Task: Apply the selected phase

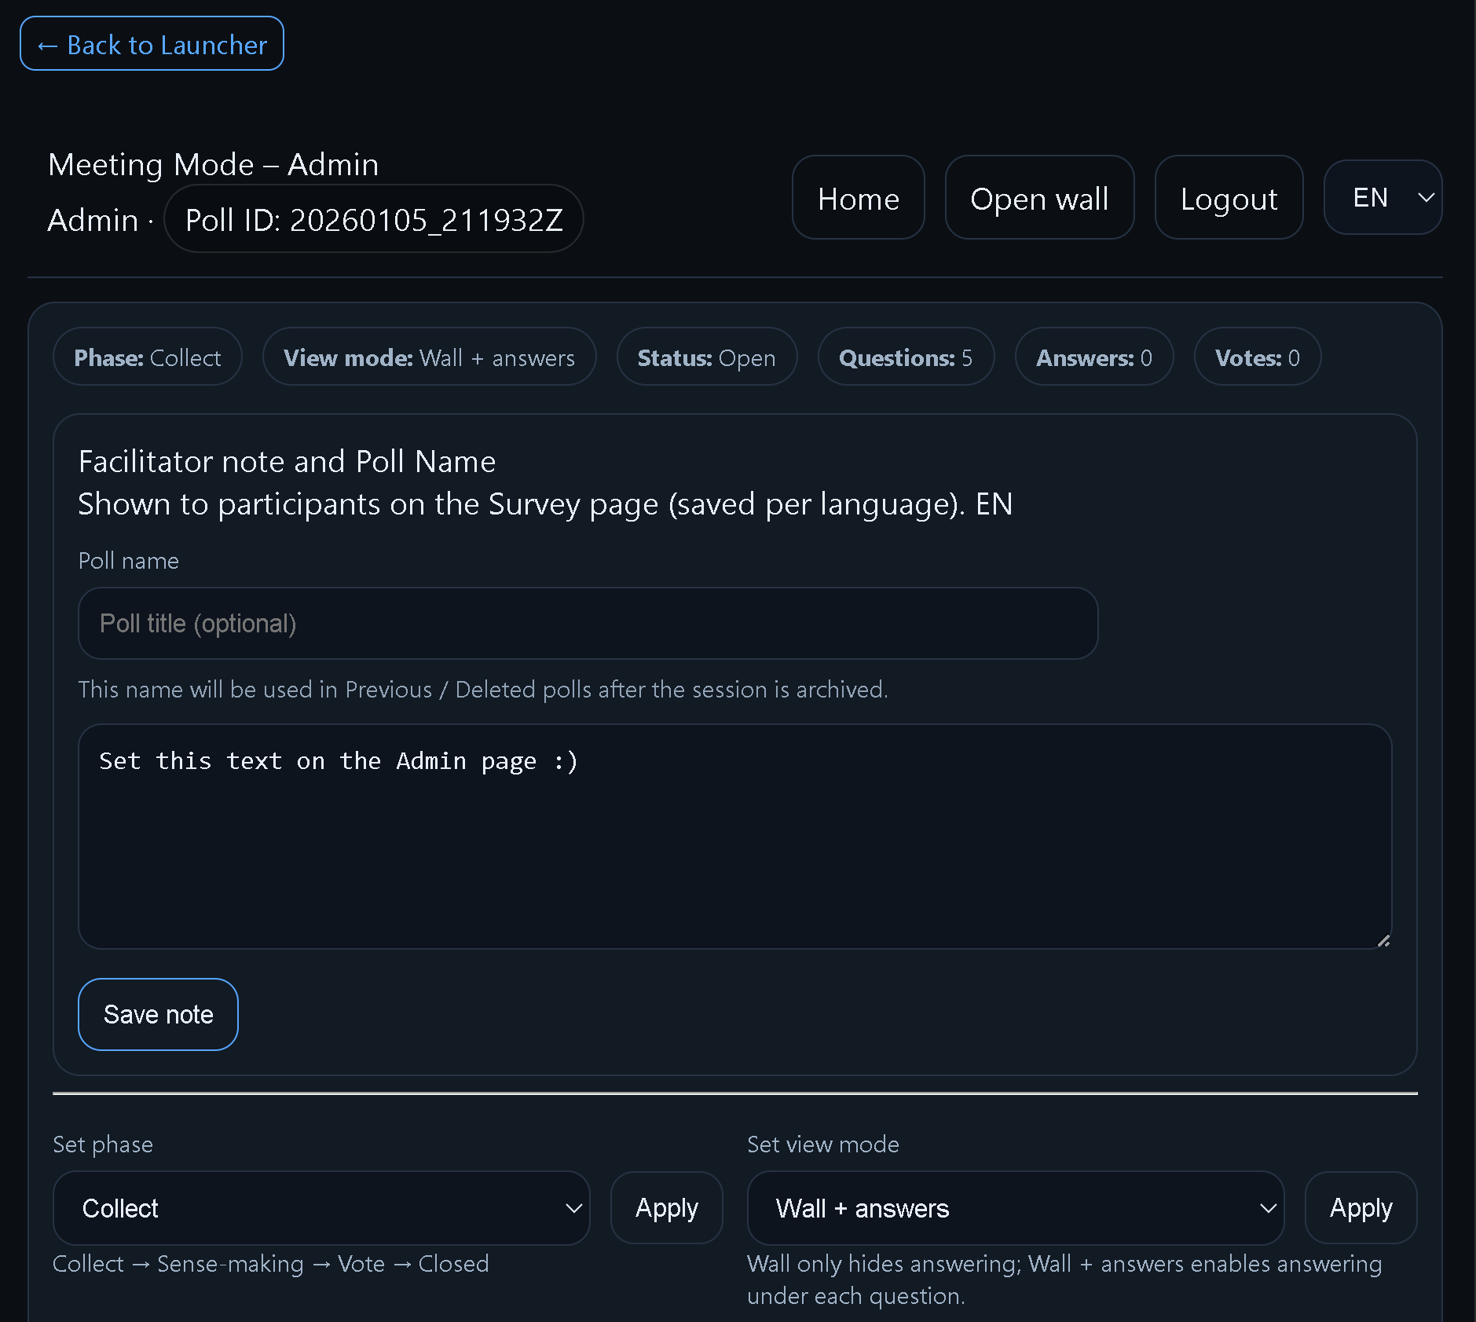Action: (666, 1208)
